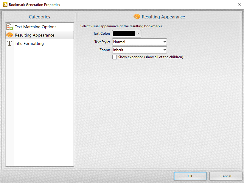This screenshot has height=183, width=244.
Task: Click the Categories panel header
Action: click(x=39, y=17)
